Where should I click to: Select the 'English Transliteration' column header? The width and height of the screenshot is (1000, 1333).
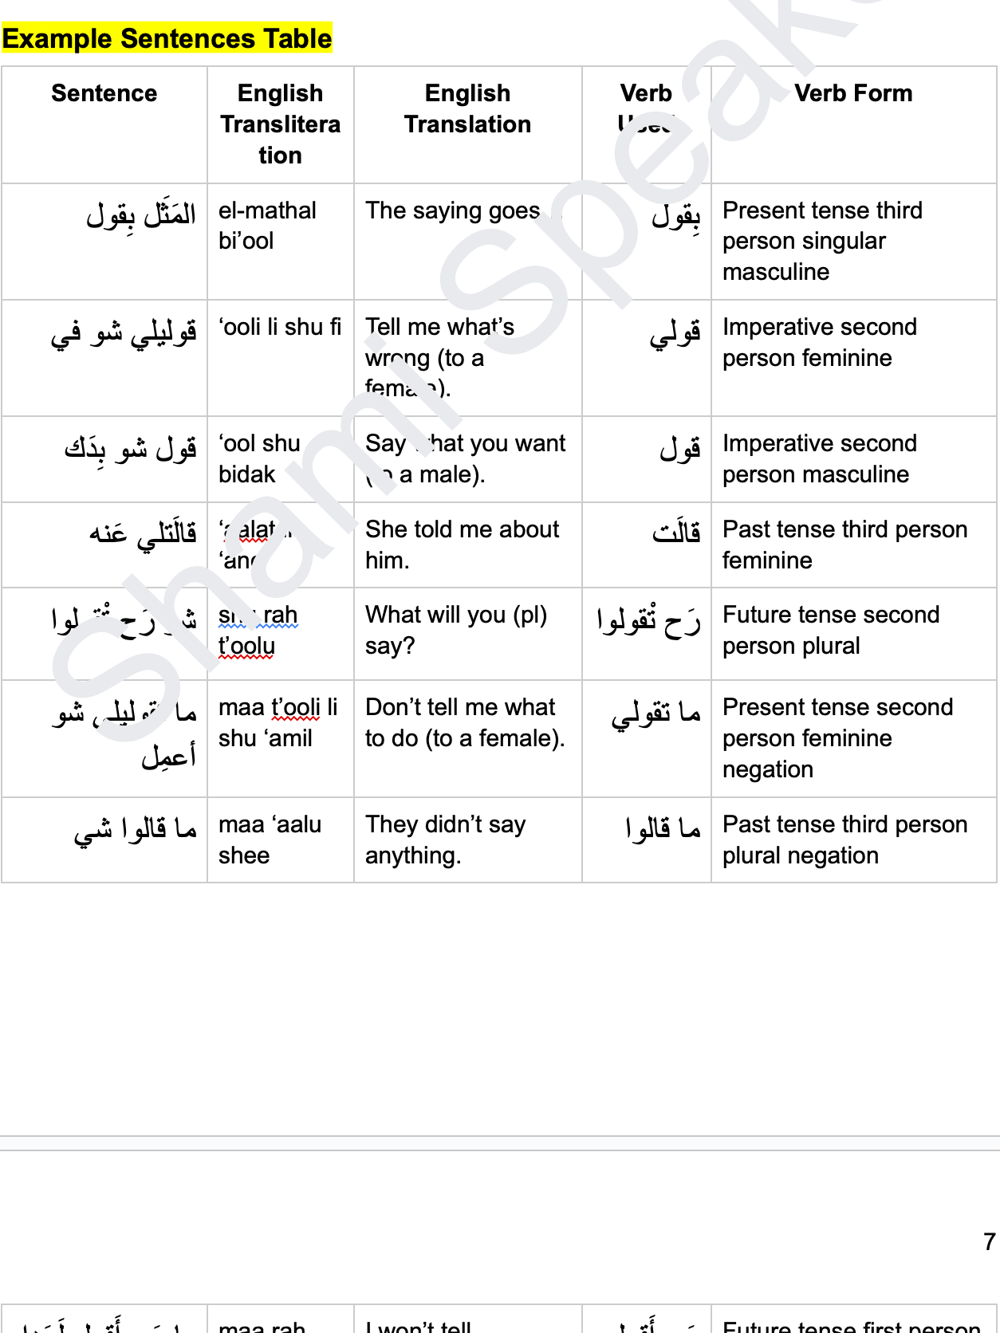(x=280, y=124)
